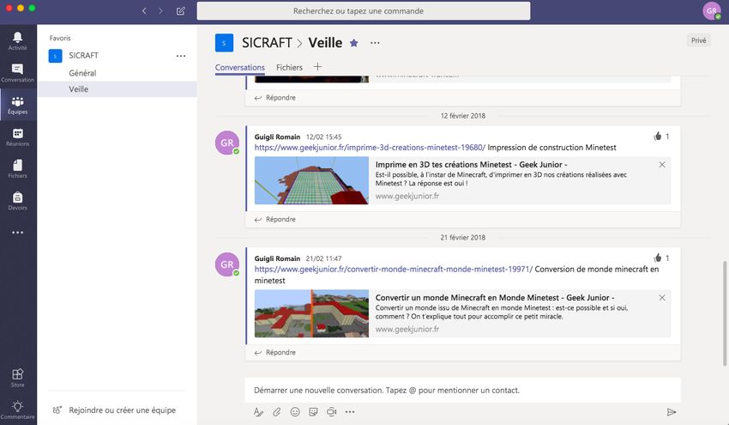Click the SICRAFT team icon in header
Screen dimensions: 729x425
click(224, 43)
